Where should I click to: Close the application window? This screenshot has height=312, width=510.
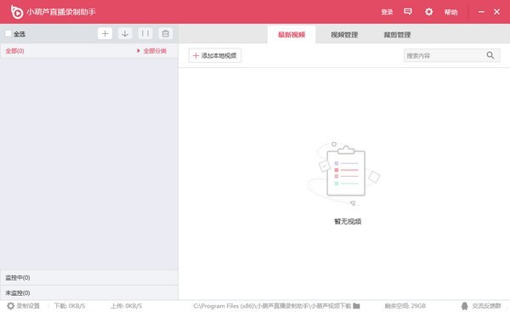pyautogui.click(x=496, y=12)
